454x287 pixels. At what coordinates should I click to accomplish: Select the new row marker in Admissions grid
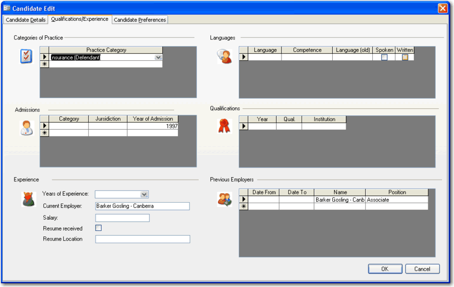(x=44, y=133)
